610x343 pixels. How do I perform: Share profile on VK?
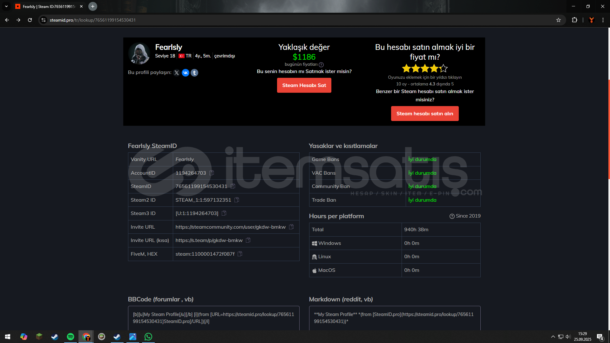point(186,73)
